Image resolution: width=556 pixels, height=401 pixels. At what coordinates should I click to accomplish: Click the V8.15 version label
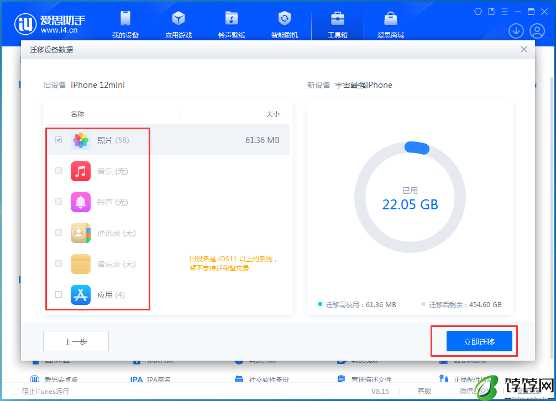pyautogui.click(x=380, y=391)
